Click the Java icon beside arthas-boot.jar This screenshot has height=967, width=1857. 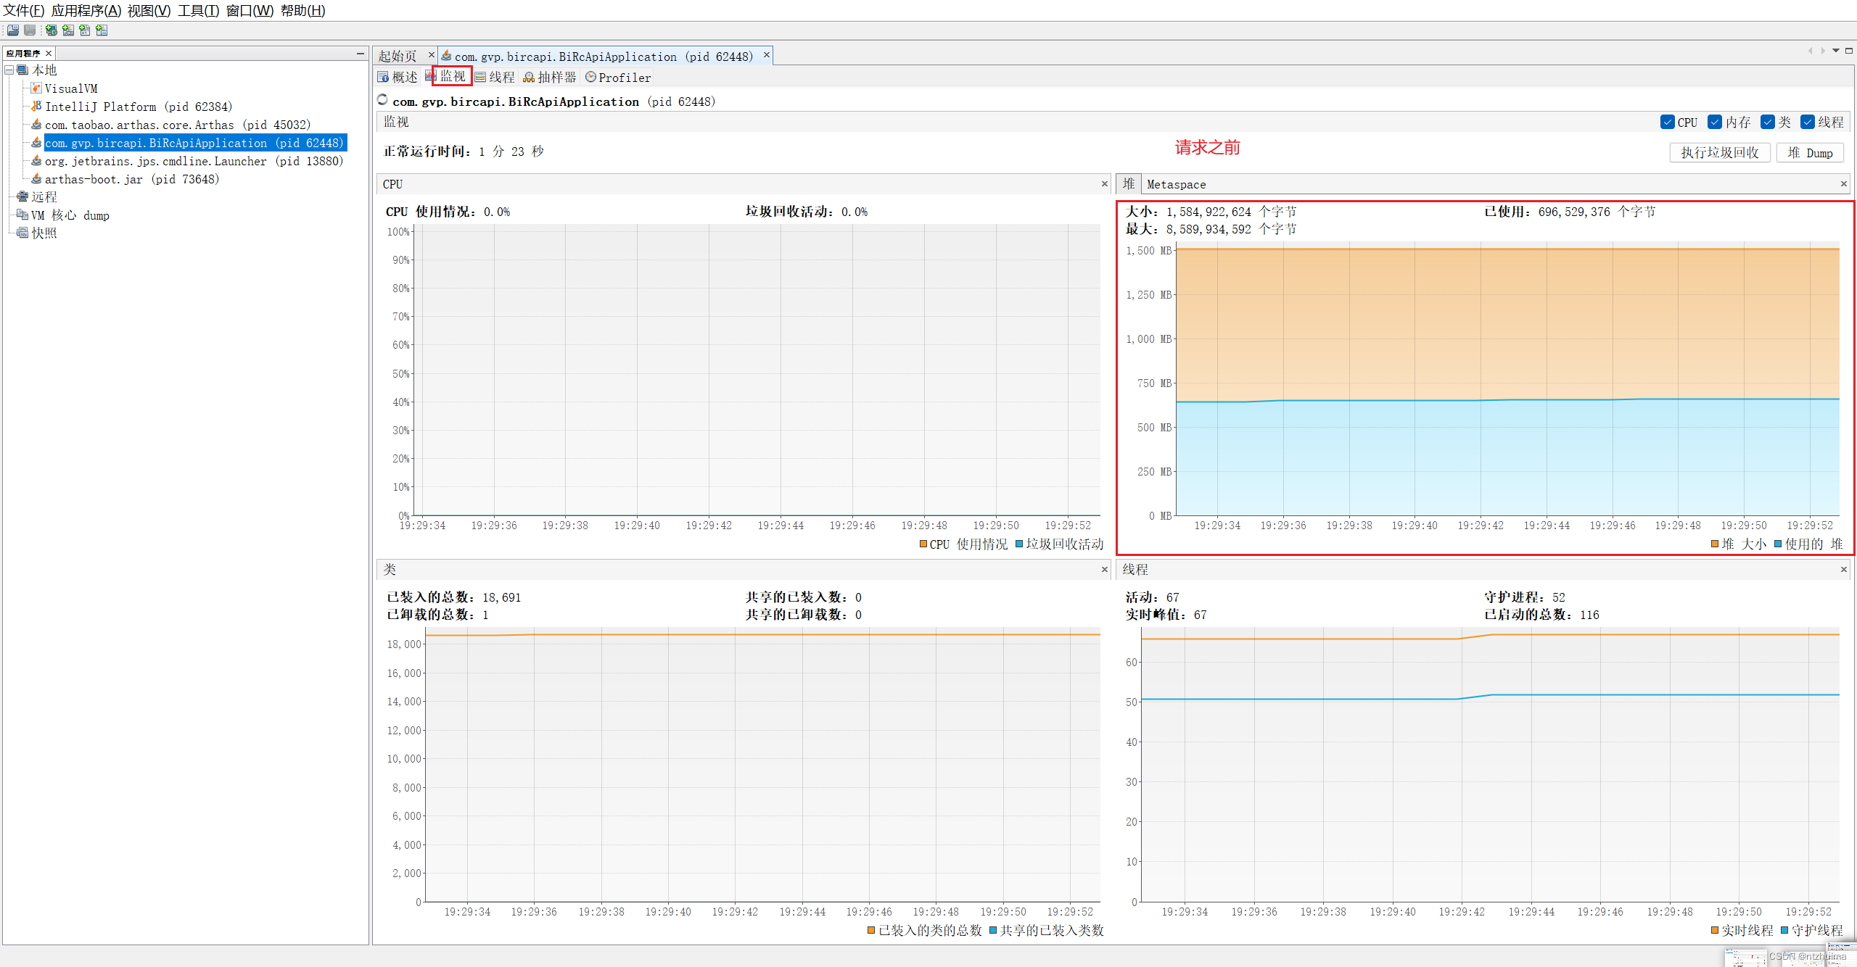coord(36,179)
